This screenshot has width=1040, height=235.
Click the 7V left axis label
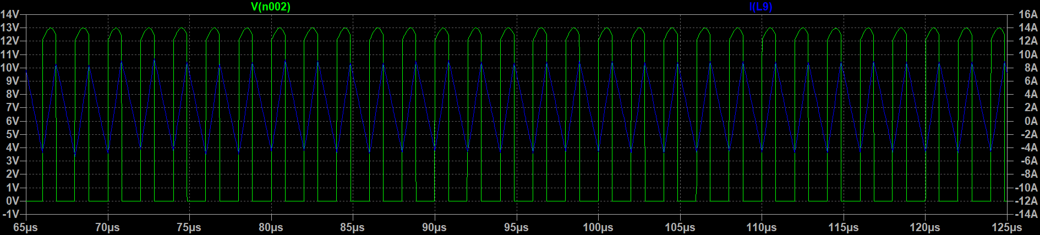(13, 107)
